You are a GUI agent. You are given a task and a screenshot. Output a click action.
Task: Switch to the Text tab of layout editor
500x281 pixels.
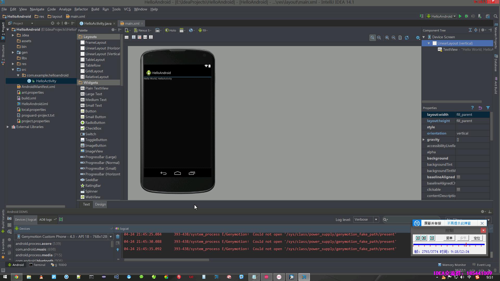click(x=86, y=204)
